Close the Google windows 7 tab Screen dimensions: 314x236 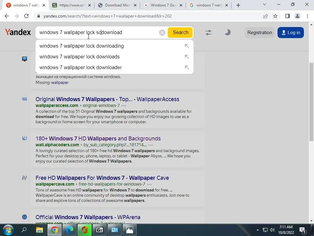tap(227, 6)
